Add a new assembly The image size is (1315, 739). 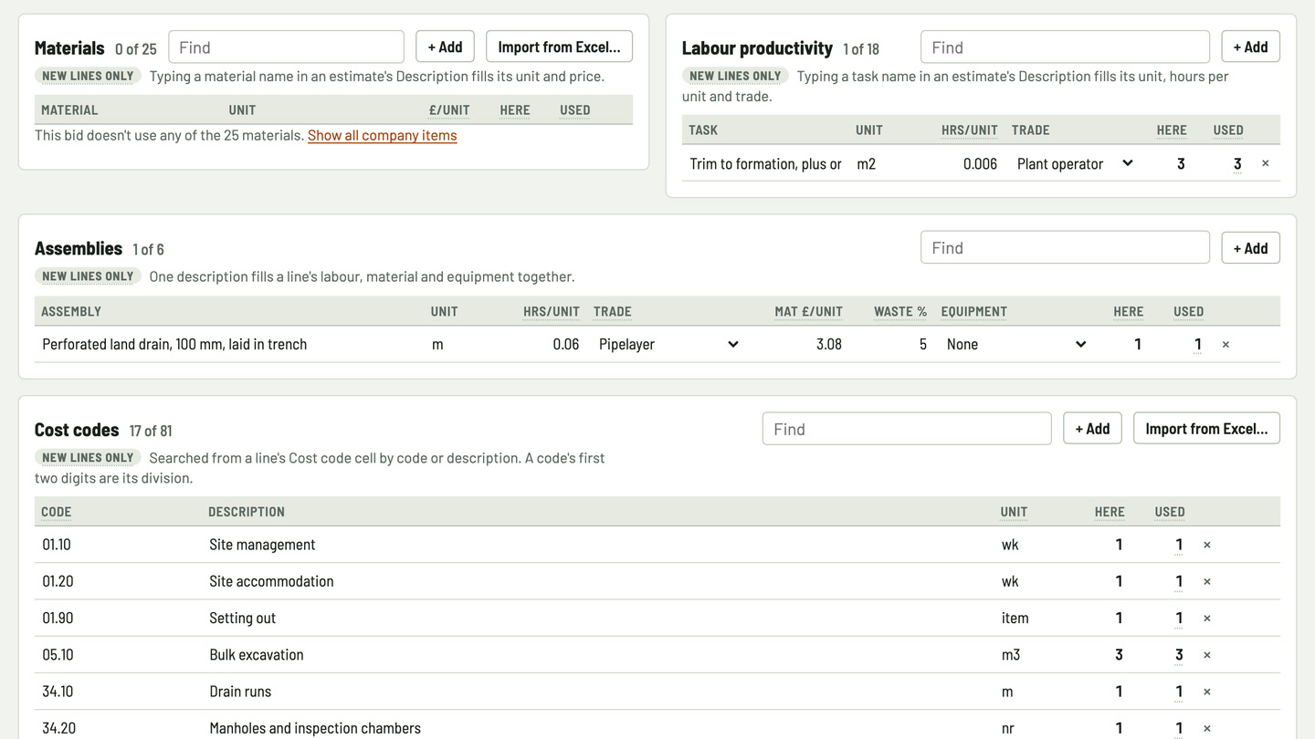(1250, 247)
